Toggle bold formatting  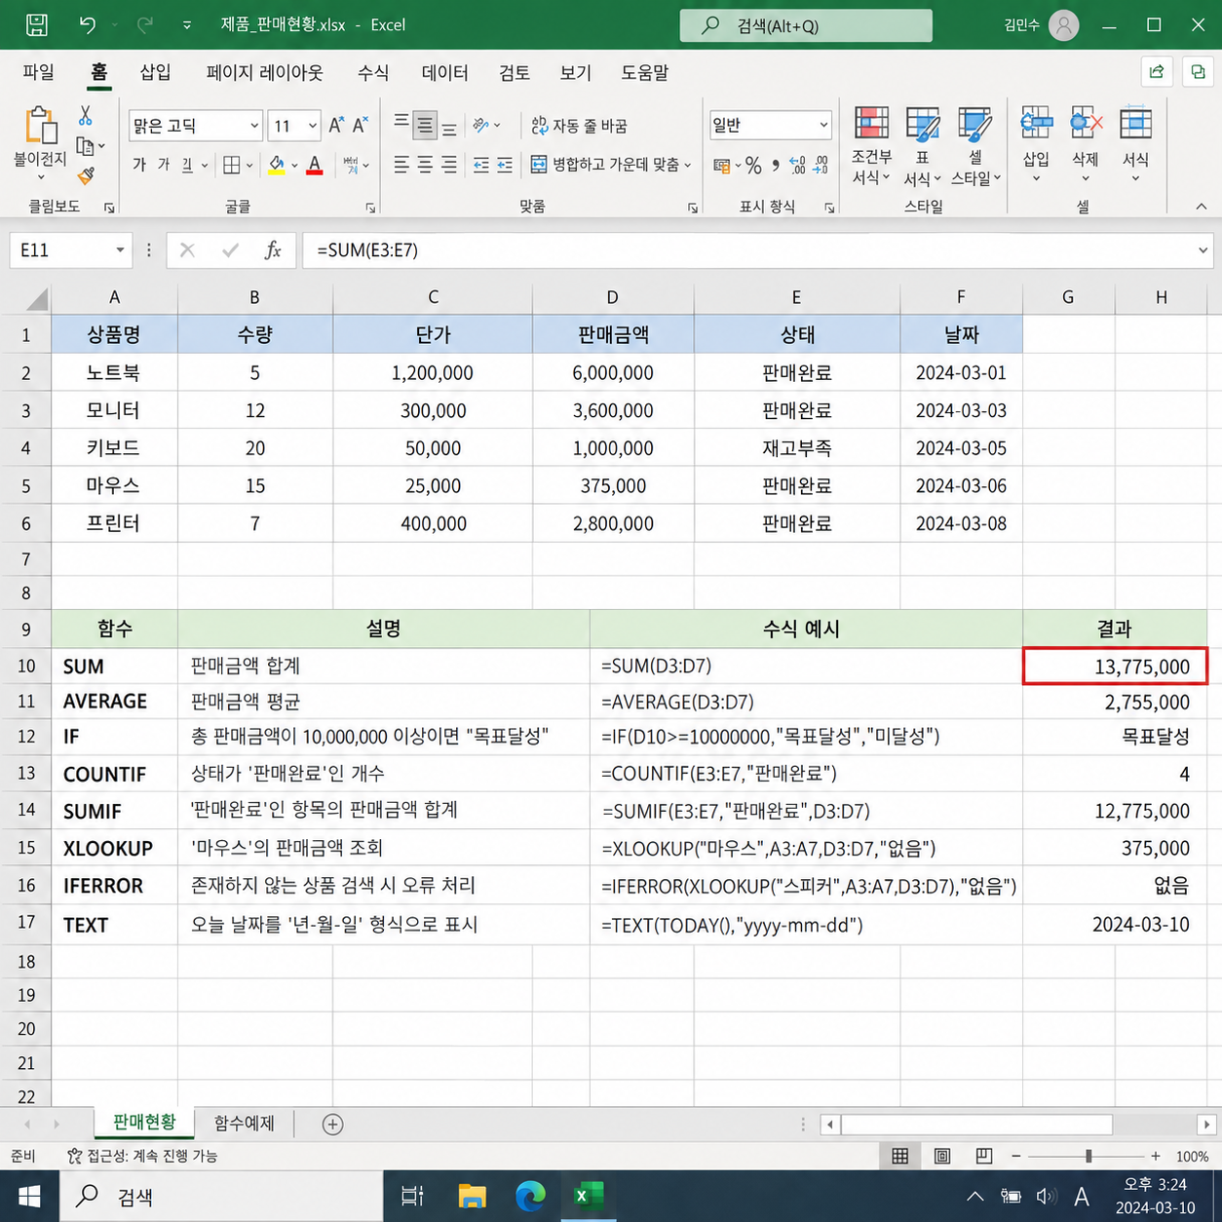coord(139,165)
